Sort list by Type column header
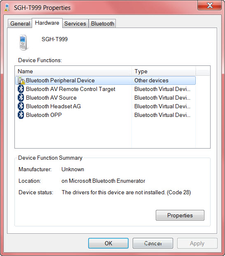The width and height of the screenshot is (225, 256). point(164,71)
